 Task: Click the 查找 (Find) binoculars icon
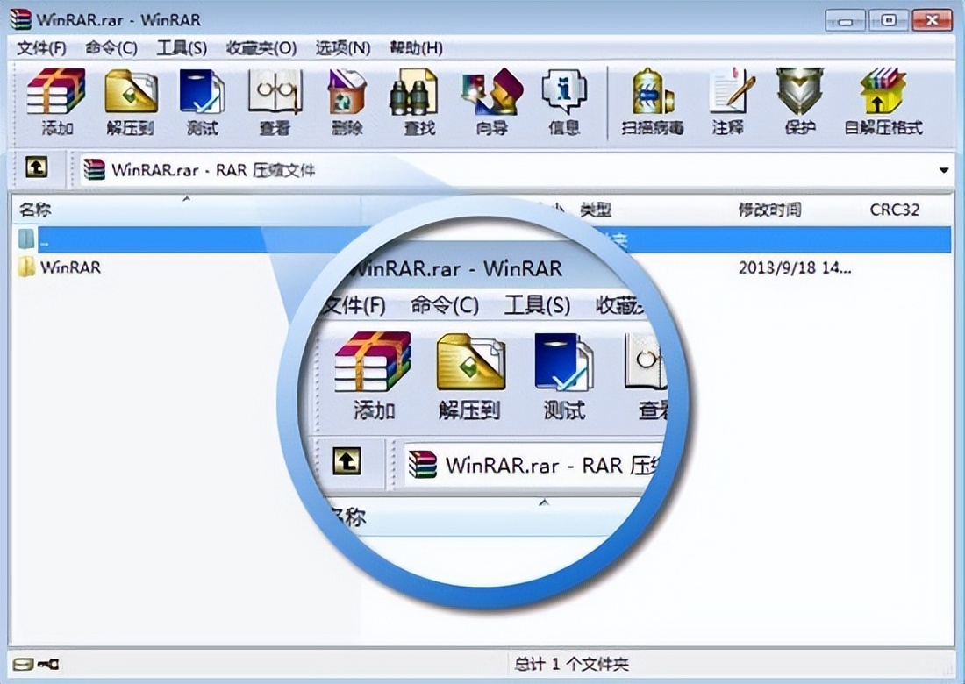(x=414, y=92)
